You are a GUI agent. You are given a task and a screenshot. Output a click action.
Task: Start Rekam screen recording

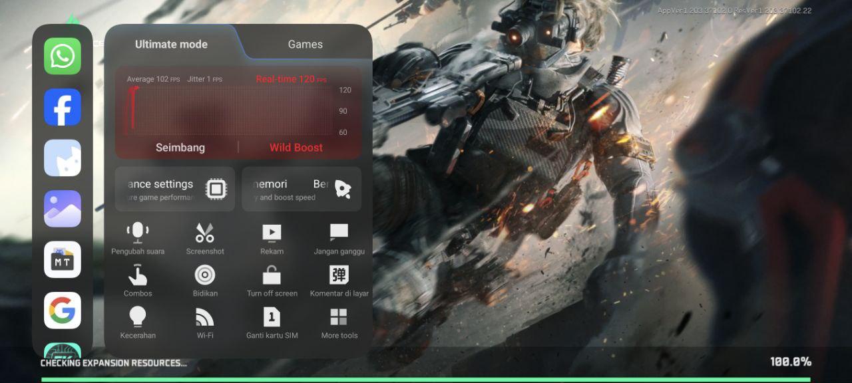click(272, 239)
